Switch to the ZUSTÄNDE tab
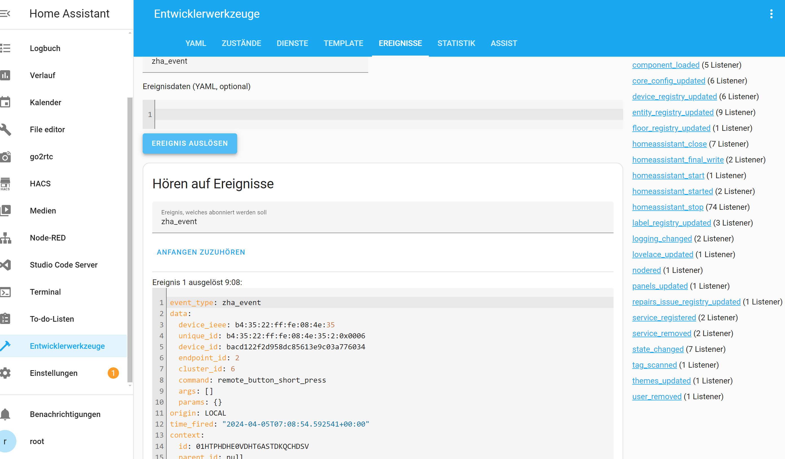 coord(241,43)
